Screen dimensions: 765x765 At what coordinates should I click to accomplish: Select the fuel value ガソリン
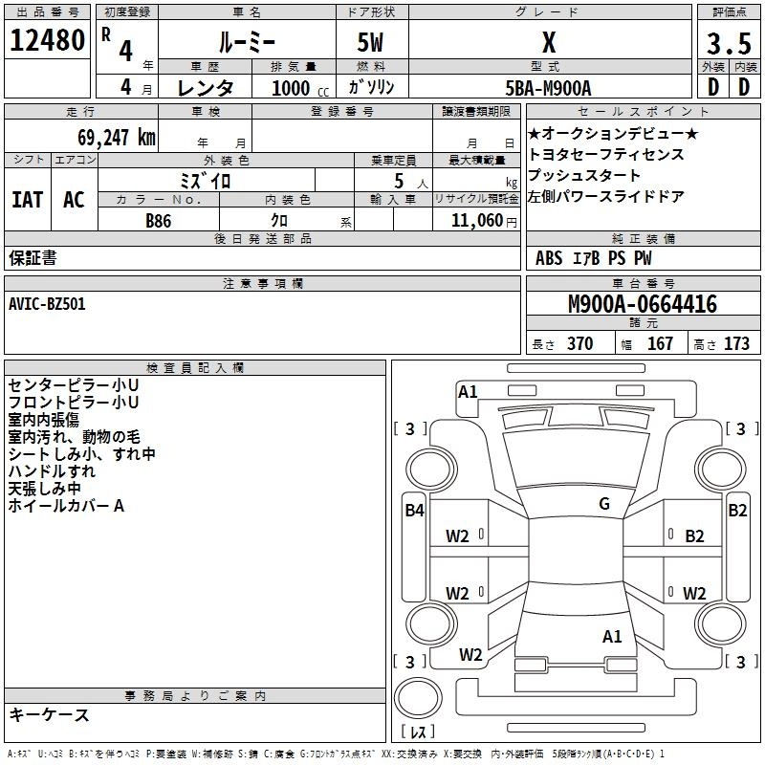pyautogui.click(x=371, y=87)
